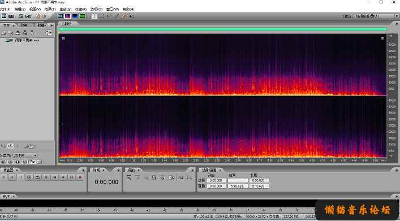Image resolution: width=400 pixels, height=221 pixels.
Task: Expand the Transport panel options arrow
Action: tap(83, 170)
